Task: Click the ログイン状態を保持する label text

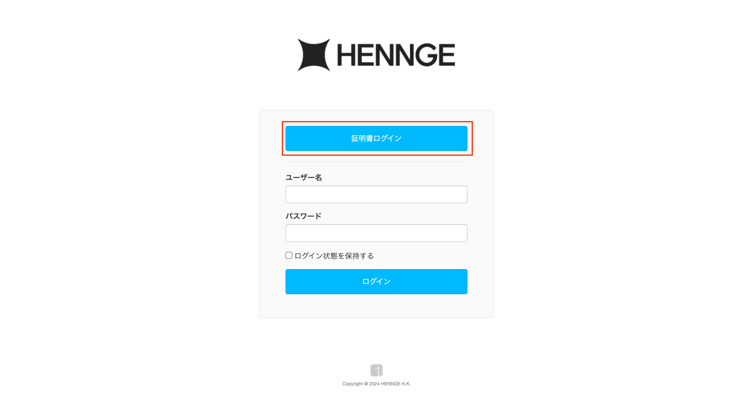Action: (x=334, y=256)
